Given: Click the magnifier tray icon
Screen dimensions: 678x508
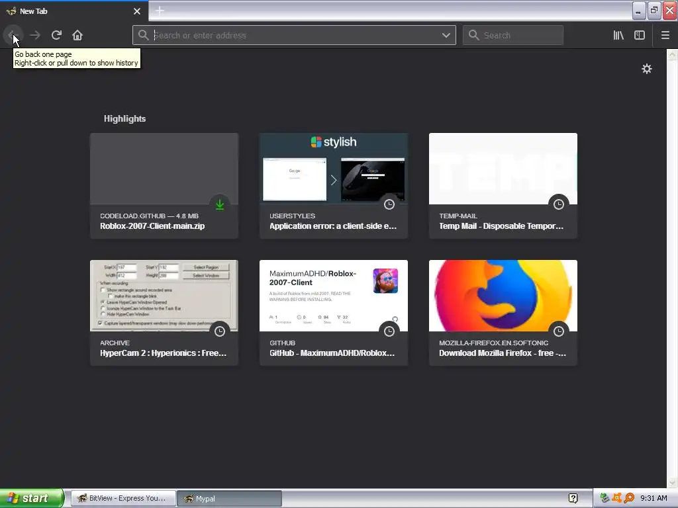Looking at the screenshot, I should [629, 498].
